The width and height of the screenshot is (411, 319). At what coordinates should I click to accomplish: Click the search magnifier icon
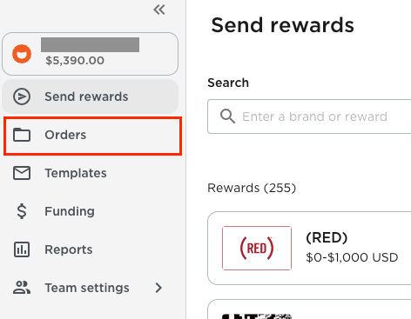coord(227,116)
